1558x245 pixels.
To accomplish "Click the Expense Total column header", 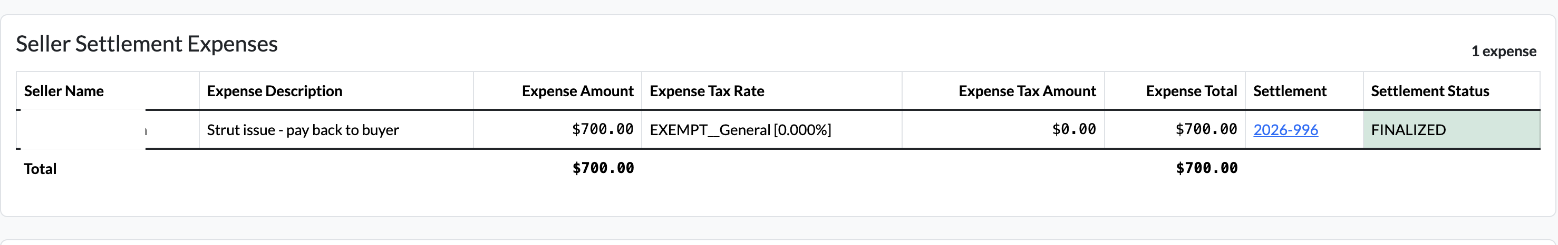I will pyautogui.click(x=1192, y=91).
